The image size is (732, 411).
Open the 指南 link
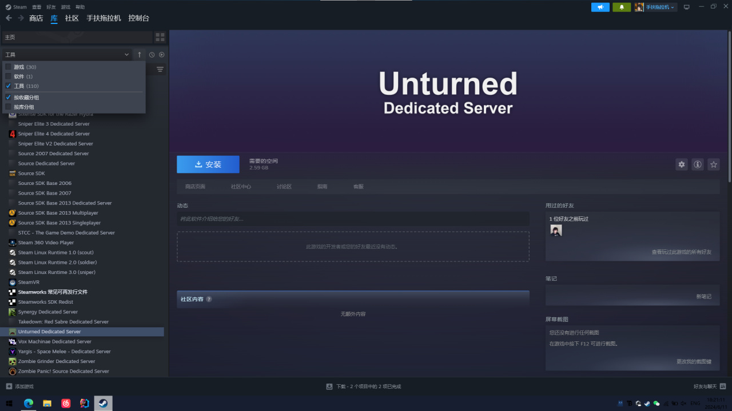pos(322,187)
